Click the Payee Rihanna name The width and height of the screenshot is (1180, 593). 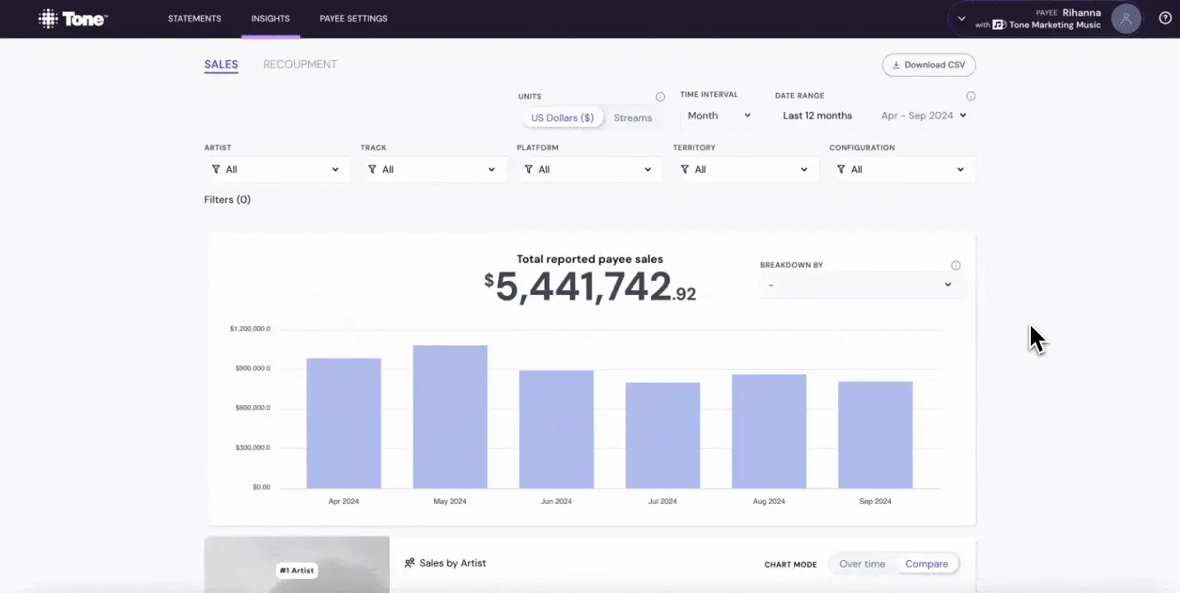(1081, 12)
